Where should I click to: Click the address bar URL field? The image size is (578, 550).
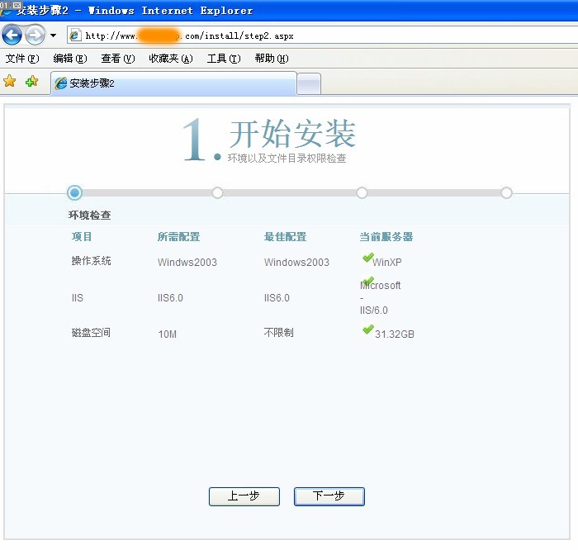pyautogui.click(x=321, y=36)
